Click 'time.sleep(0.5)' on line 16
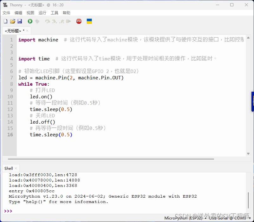Screen dimensions: 254x222 coord(51,135)
